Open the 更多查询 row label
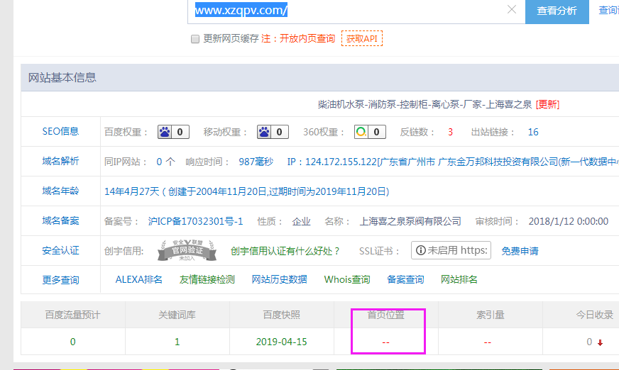This screenshot has height=370, width=619. tap(60, 280)
